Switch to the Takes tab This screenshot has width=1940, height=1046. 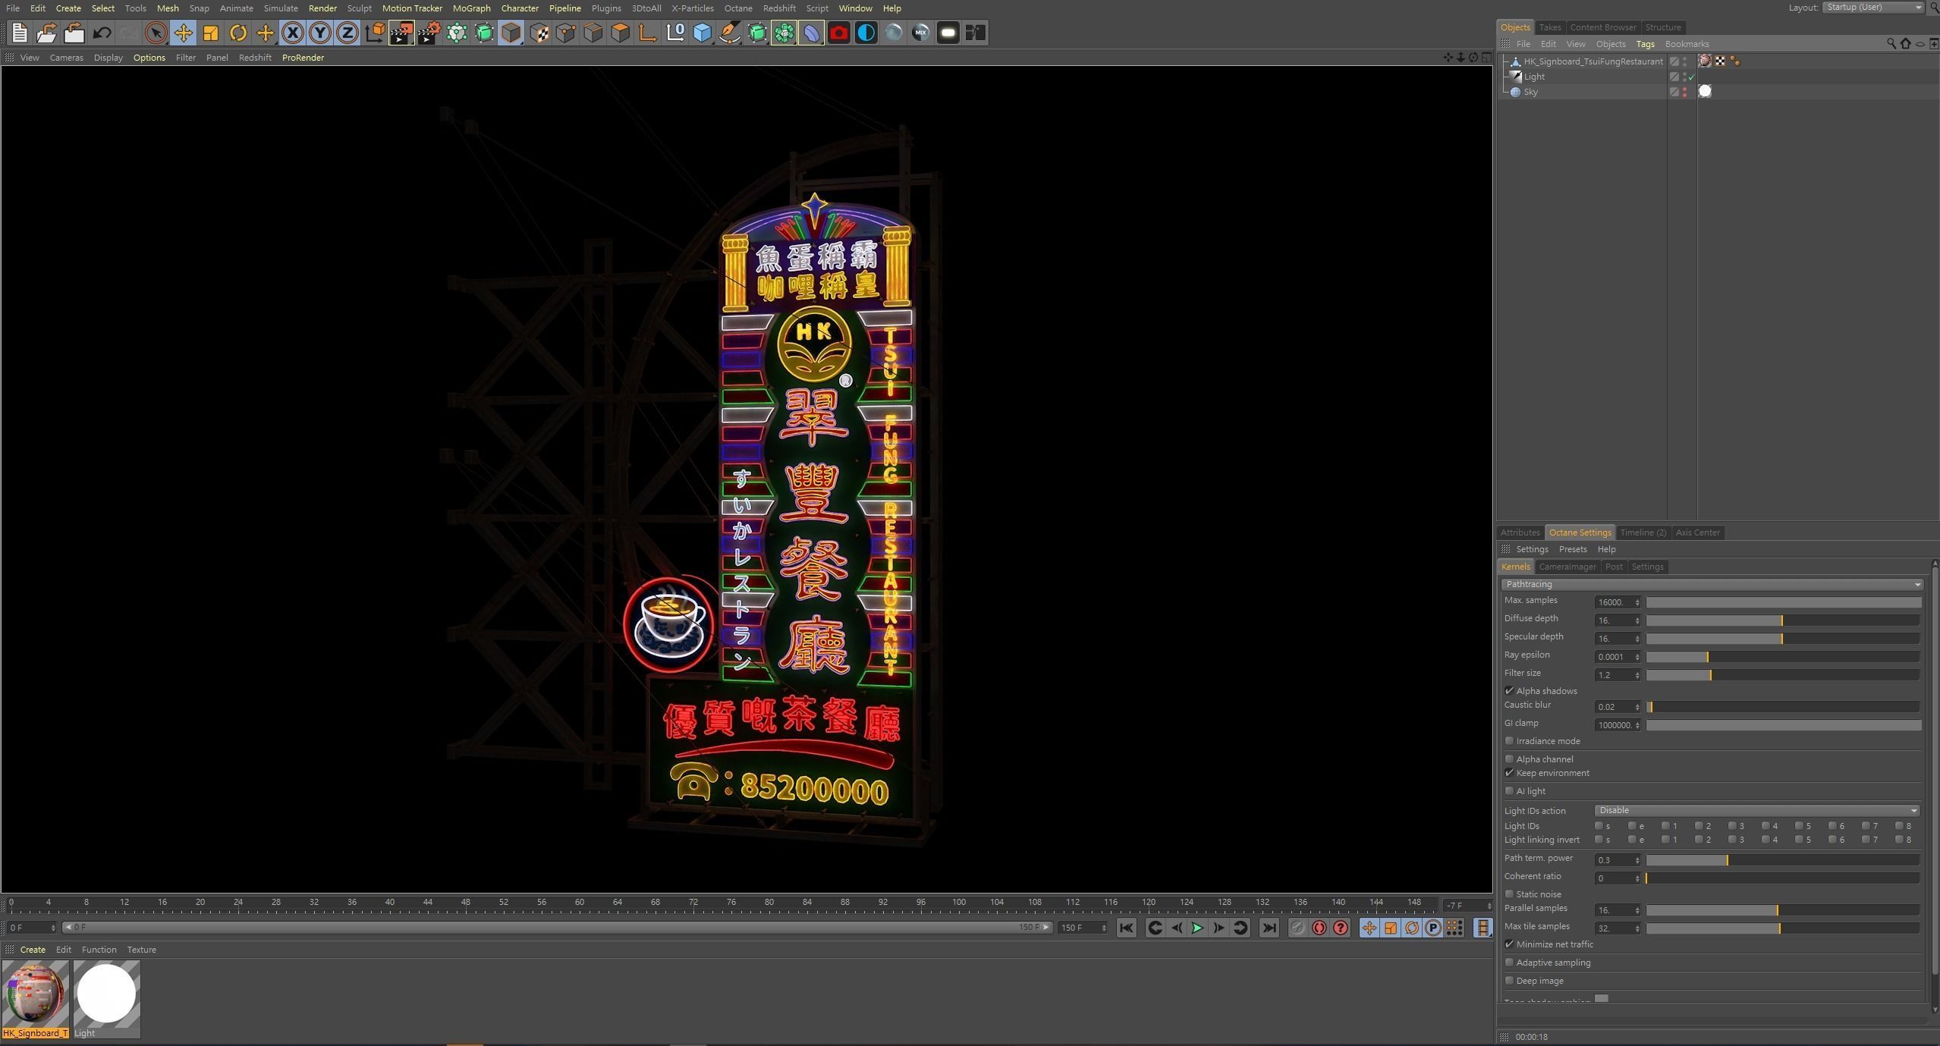[1549, 27]
